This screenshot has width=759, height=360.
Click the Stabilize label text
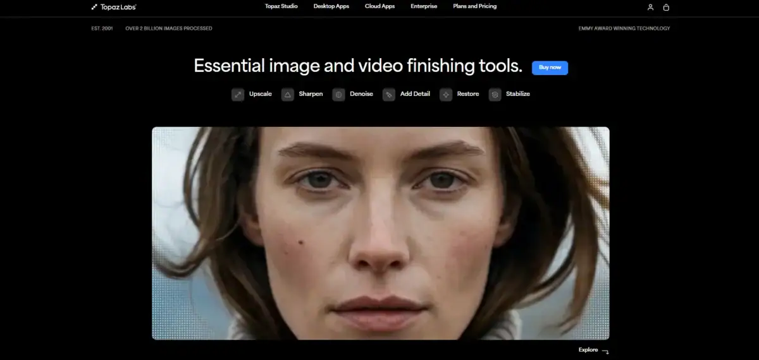[518, 94]
